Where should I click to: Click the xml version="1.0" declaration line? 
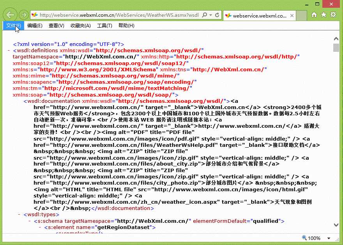coord(69,44)
